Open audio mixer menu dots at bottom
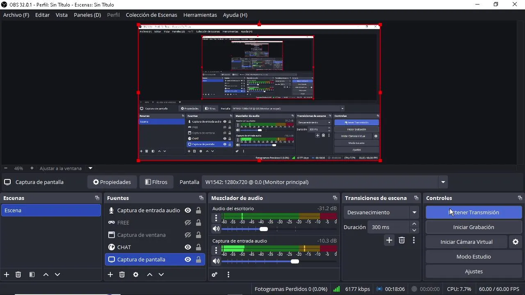This screenshot has width=525, height=295. (228, 275)
